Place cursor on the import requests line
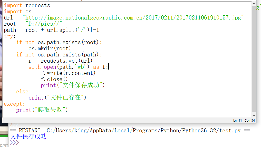 [x=27, y=5]
